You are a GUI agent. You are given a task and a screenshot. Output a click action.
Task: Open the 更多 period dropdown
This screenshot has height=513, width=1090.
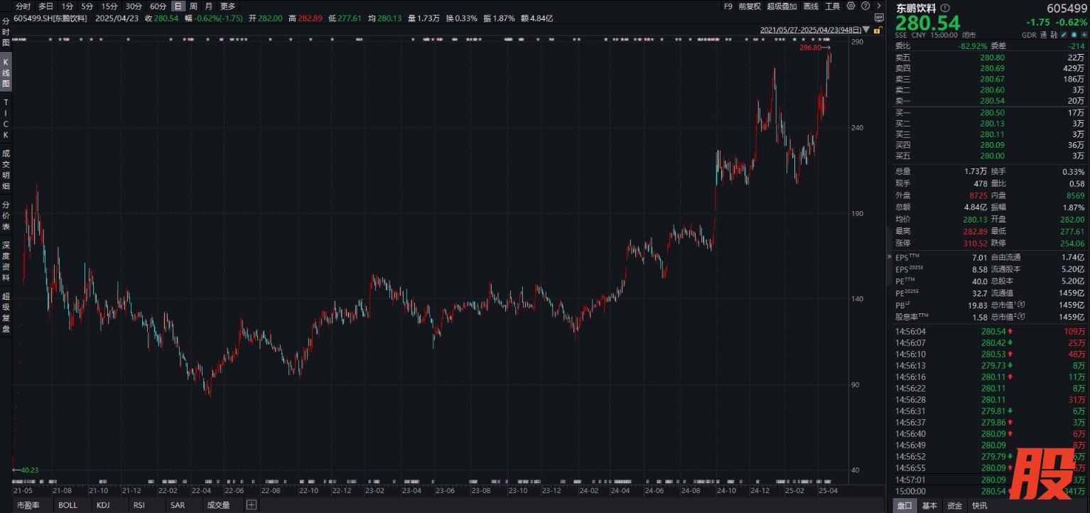pyautogui.click(x=227, y=6)
